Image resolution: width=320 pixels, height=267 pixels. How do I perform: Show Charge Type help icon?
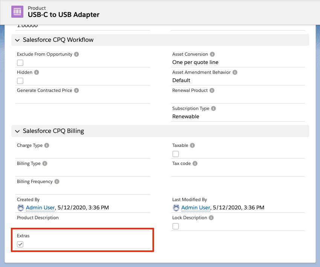click(x=47, y=145)
